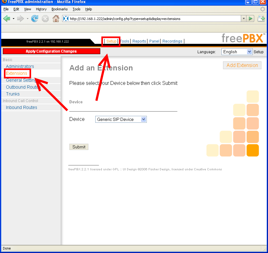
Task: Open Trunks in the sidebar
Action: point(13,94)
